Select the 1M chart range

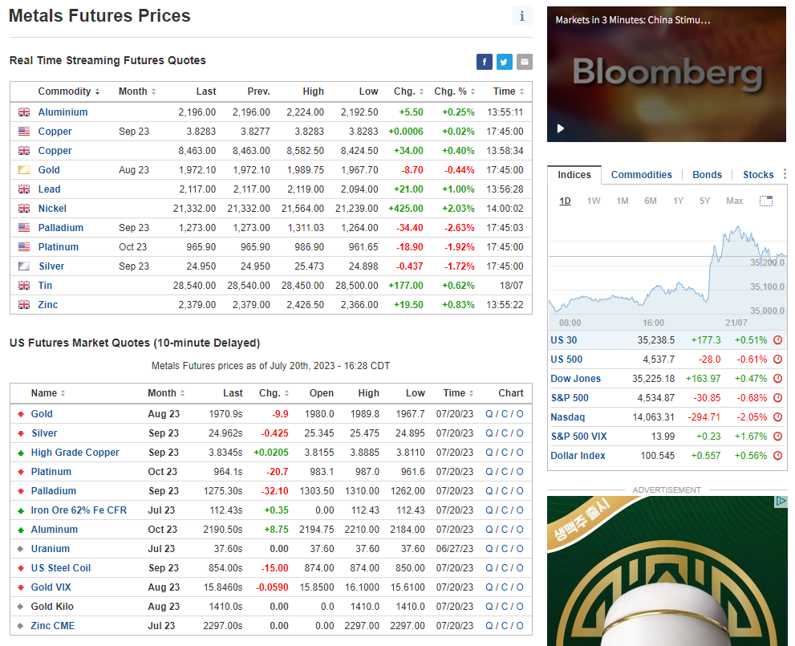(x=622, y=201)
